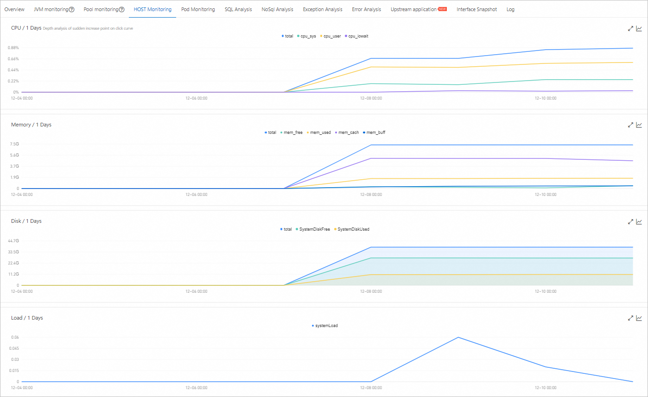The height and width of the screenshot is (397, 648).
Task: Expand the Memory chart to fullscreen
Action: point(630,125)
